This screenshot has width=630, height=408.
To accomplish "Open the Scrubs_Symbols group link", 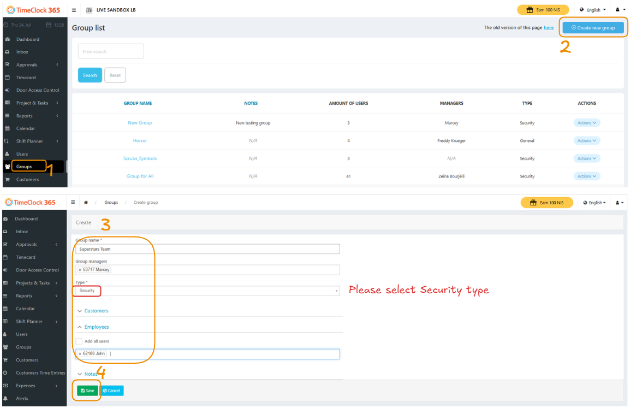I will [140, 158].
